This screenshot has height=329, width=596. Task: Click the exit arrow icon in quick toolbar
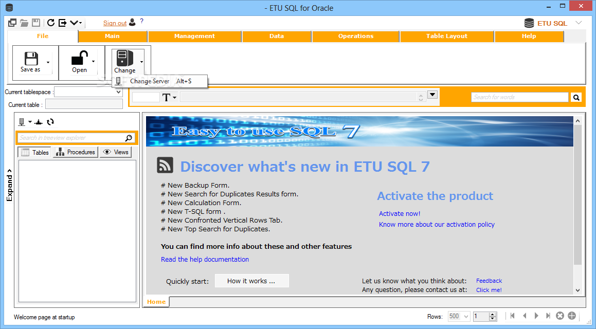click(63, 23)
